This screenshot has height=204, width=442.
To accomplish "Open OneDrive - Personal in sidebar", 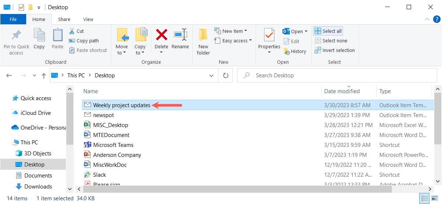I will (x=39, y=128).
